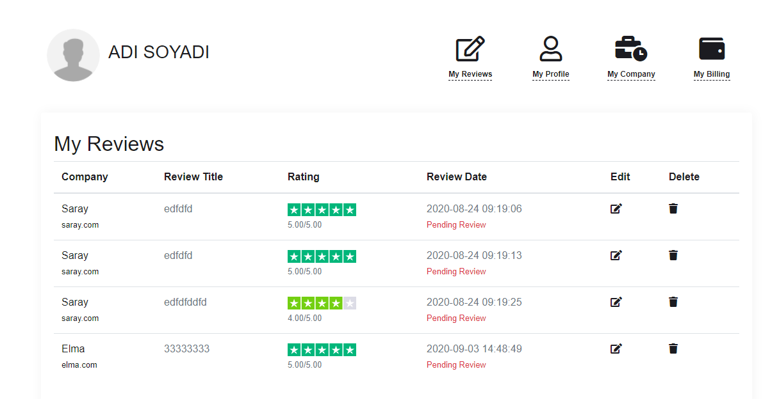Delete the review dated 2020-08-24 09:19:06
This screenshot has width=779, height=399.
pyautogui.click(x=673, y=208)
